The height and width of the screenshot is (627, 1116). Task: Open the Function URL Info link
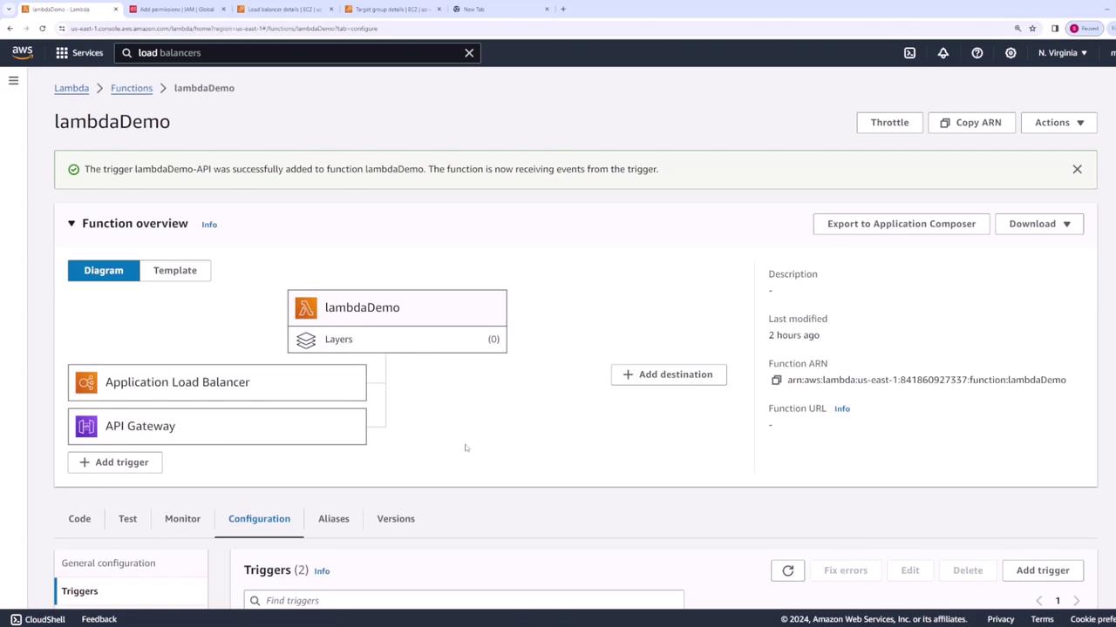pos(842,408)
